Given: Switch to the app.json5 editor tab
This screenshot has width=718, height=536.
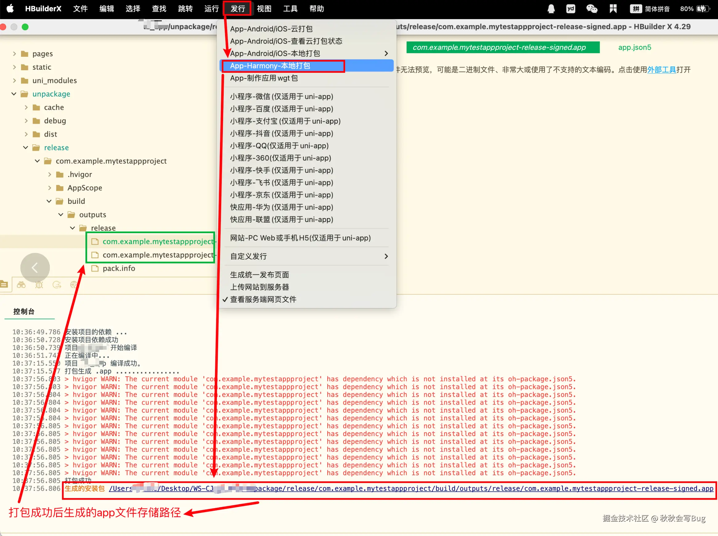Looking at the screenshot, I should (x=634, y=47).
